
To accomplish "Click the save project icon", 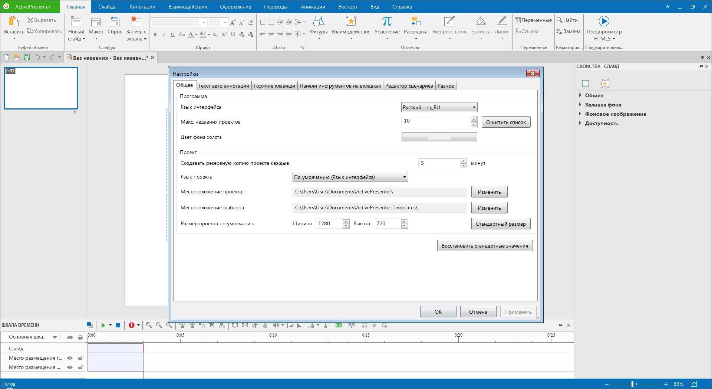I will click(x=26, y=57).
